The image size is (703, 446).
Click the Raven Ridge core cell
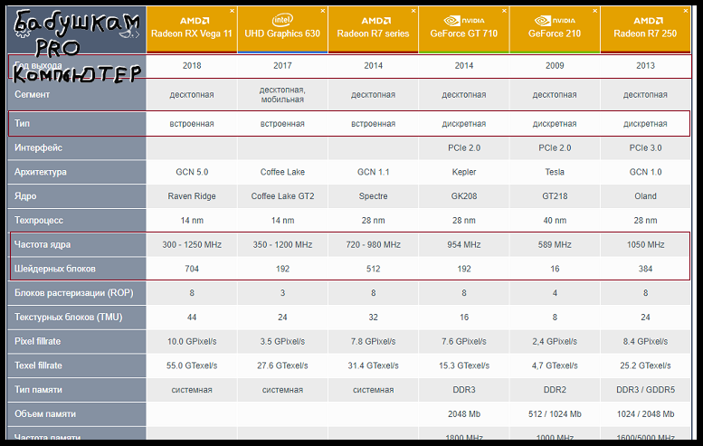(x=192, y=196)
